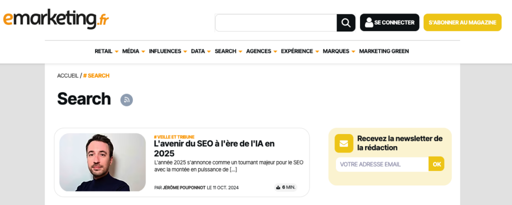This screenshot has height=205, width=512.
Task: Click the Votre adresse email field
Action: (x=382, y=164)
